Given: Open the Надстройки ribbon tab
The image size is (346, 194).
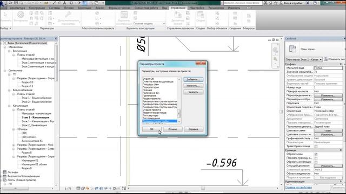Looking at the screenshot, I should 197,8.
